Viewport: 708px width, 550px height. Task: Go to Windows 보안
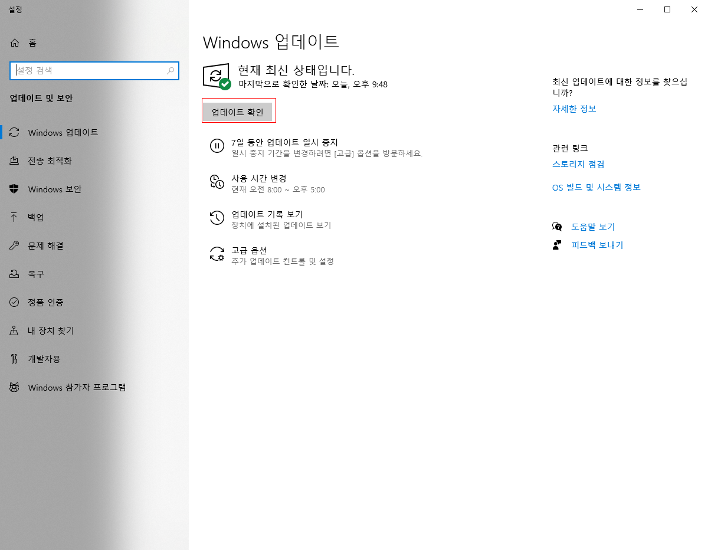tap(94, 189)
